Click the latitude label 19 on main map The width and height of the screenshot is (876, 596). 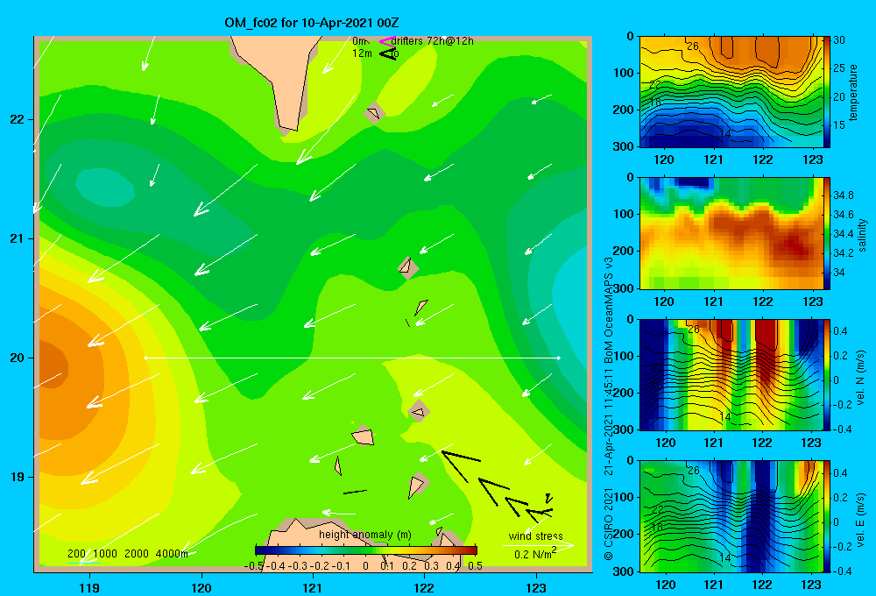tap(18, 477)
